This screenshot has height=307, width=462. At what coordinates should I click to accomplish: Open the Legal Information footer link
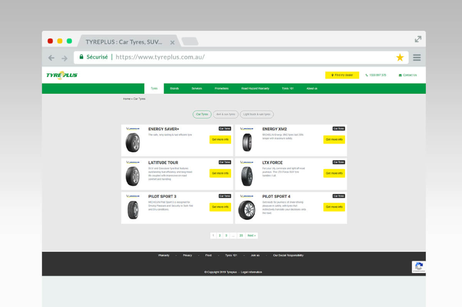[x=251, y=272]
